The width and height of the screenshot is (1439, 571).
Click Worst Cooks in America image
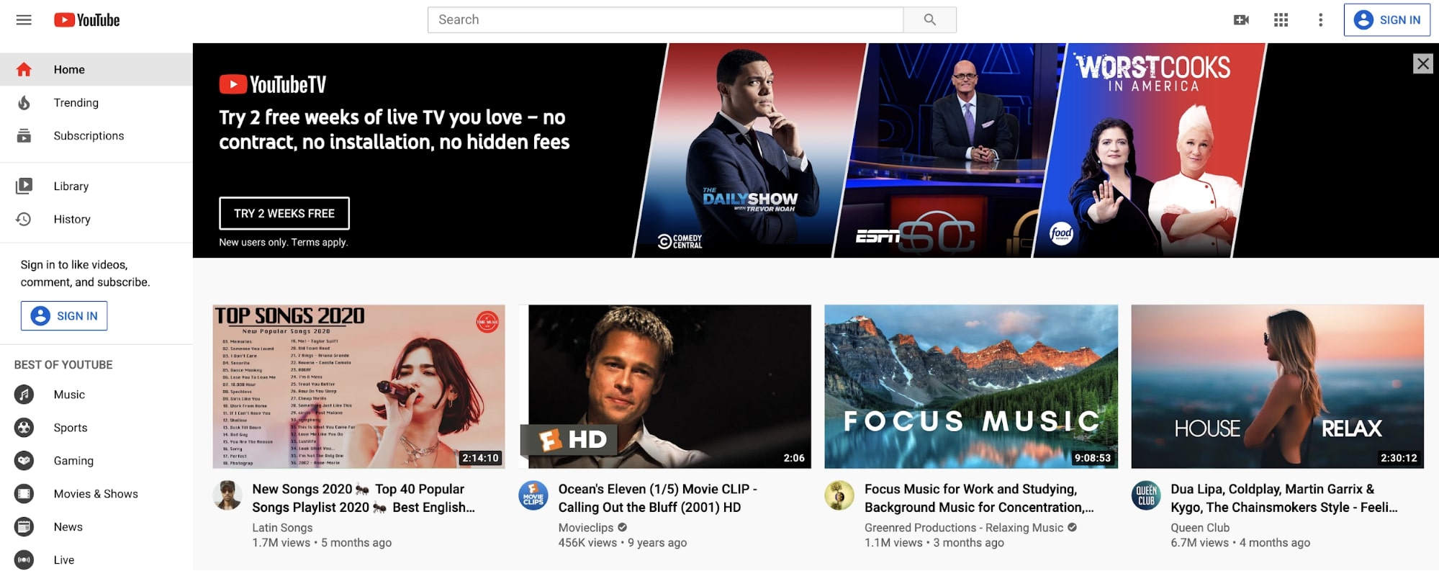(x=1150, y=150)
